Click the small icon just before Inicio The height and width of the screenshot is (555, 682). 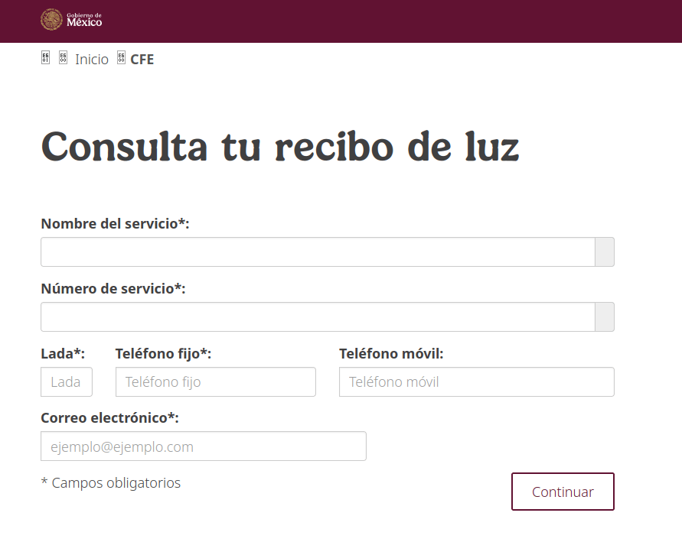pyautogui.click(x=62, y=57)
